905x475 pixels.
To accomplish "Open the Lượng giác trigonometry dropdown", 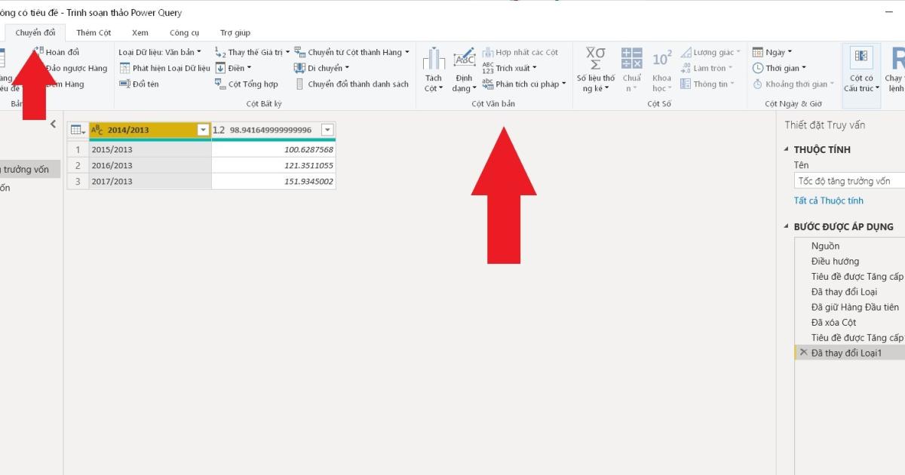I will 710,52.
